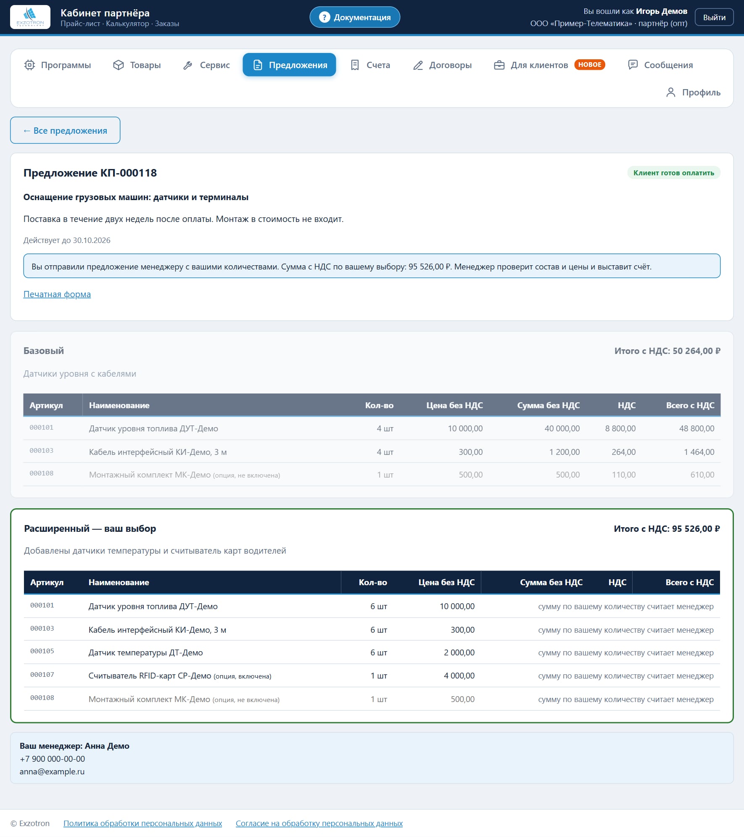The width and height of the screenshot is (744, 837).
Task: Go back via Все предложения button
Action: point(65,130)
